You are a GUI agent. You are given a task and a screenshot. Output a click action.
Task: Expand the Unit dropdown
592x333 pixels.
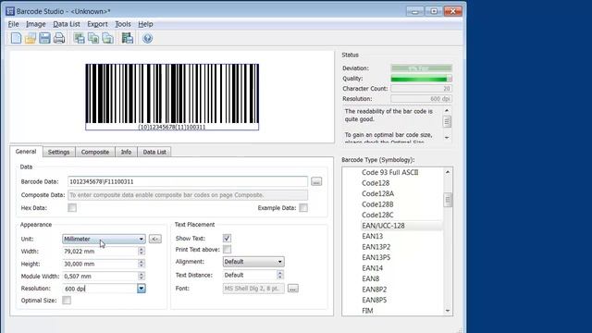[x=104, y=239]
